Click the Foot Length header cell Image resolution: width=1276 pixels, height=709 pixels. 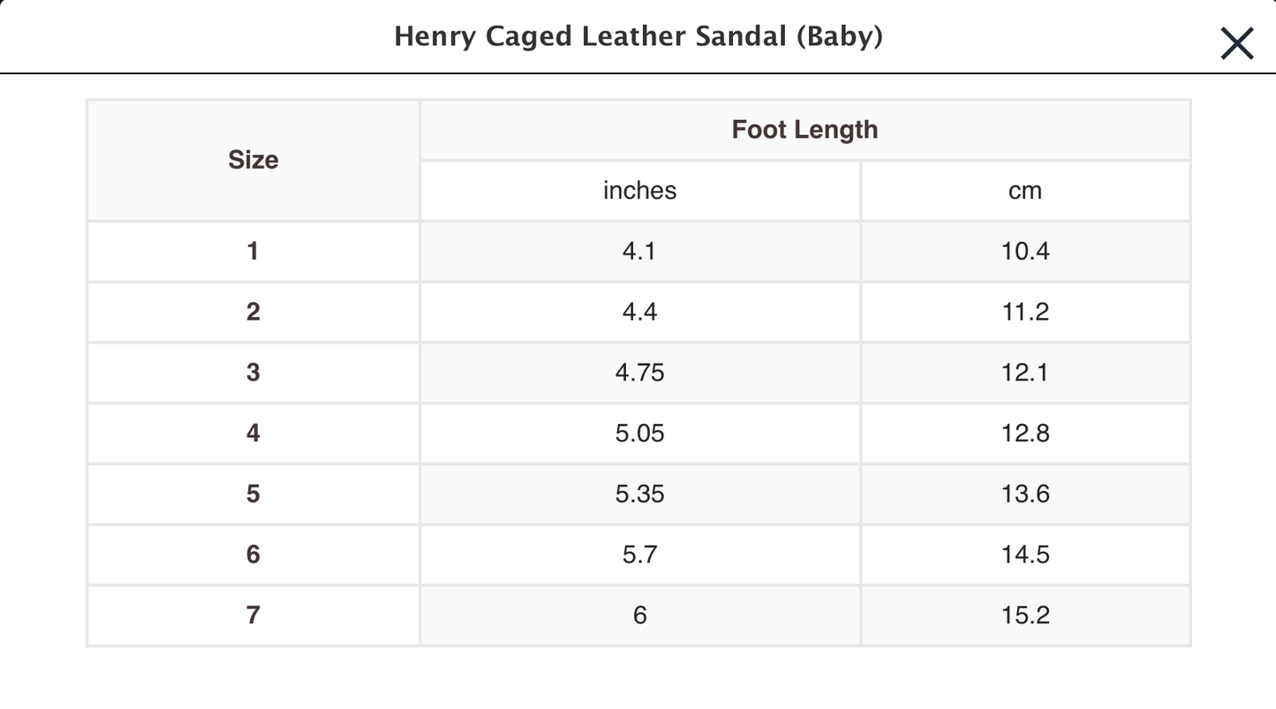coord(804,130)
